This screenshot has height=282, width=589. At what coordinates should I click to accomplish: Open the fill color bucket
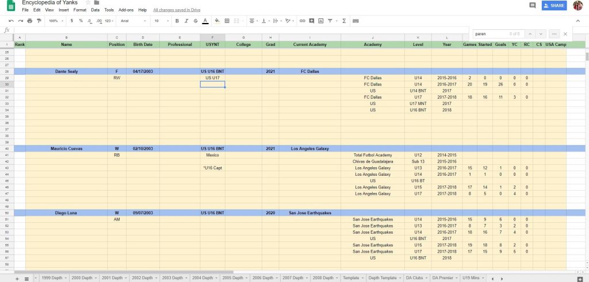(217, 21)
